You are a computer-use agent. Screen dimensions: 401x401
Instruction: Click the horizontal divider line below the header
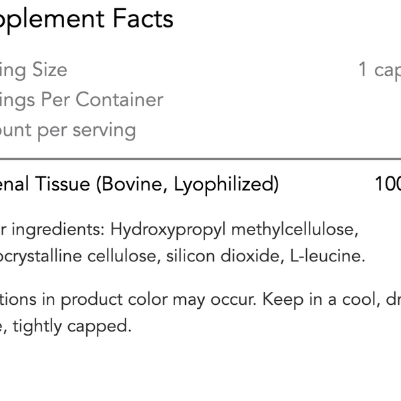[200, 159]
